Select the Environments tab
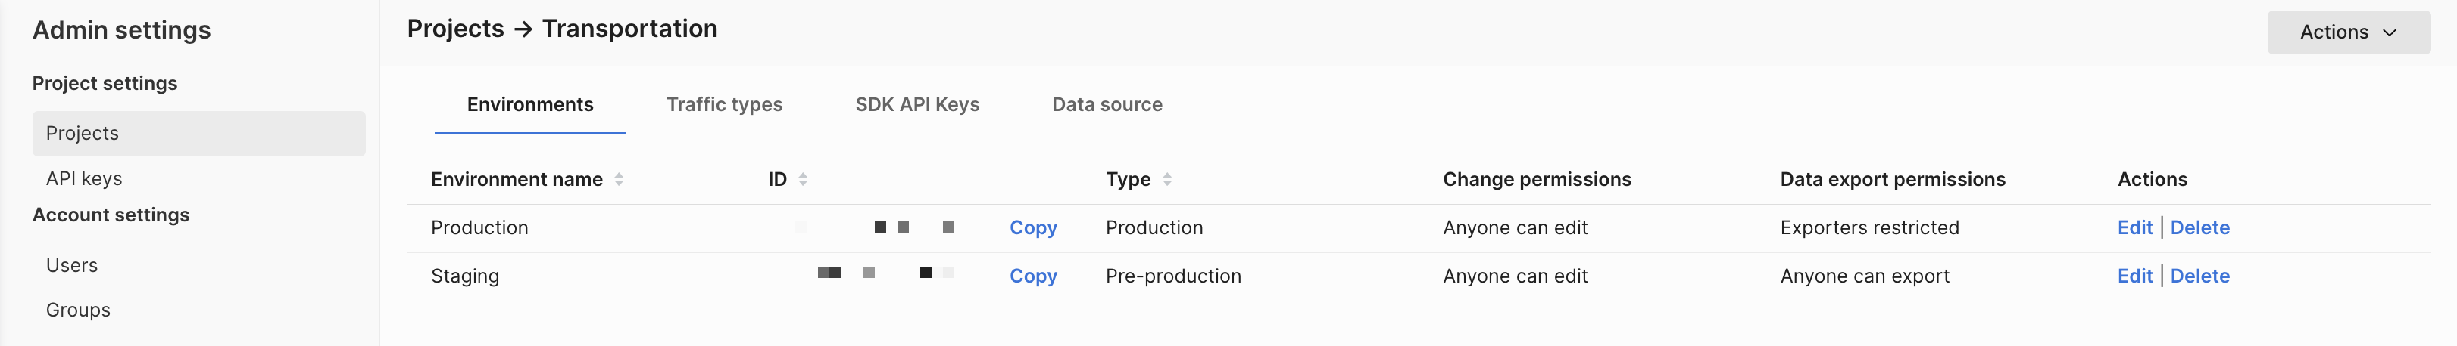 (x=529, y=104)
